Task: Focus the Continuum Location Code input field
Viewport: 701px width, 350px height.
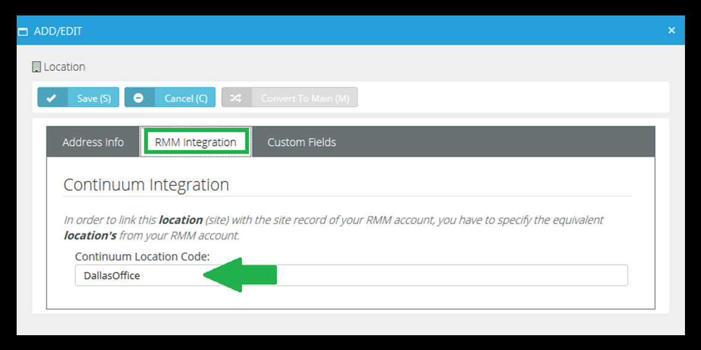Action: click(351, 275)
